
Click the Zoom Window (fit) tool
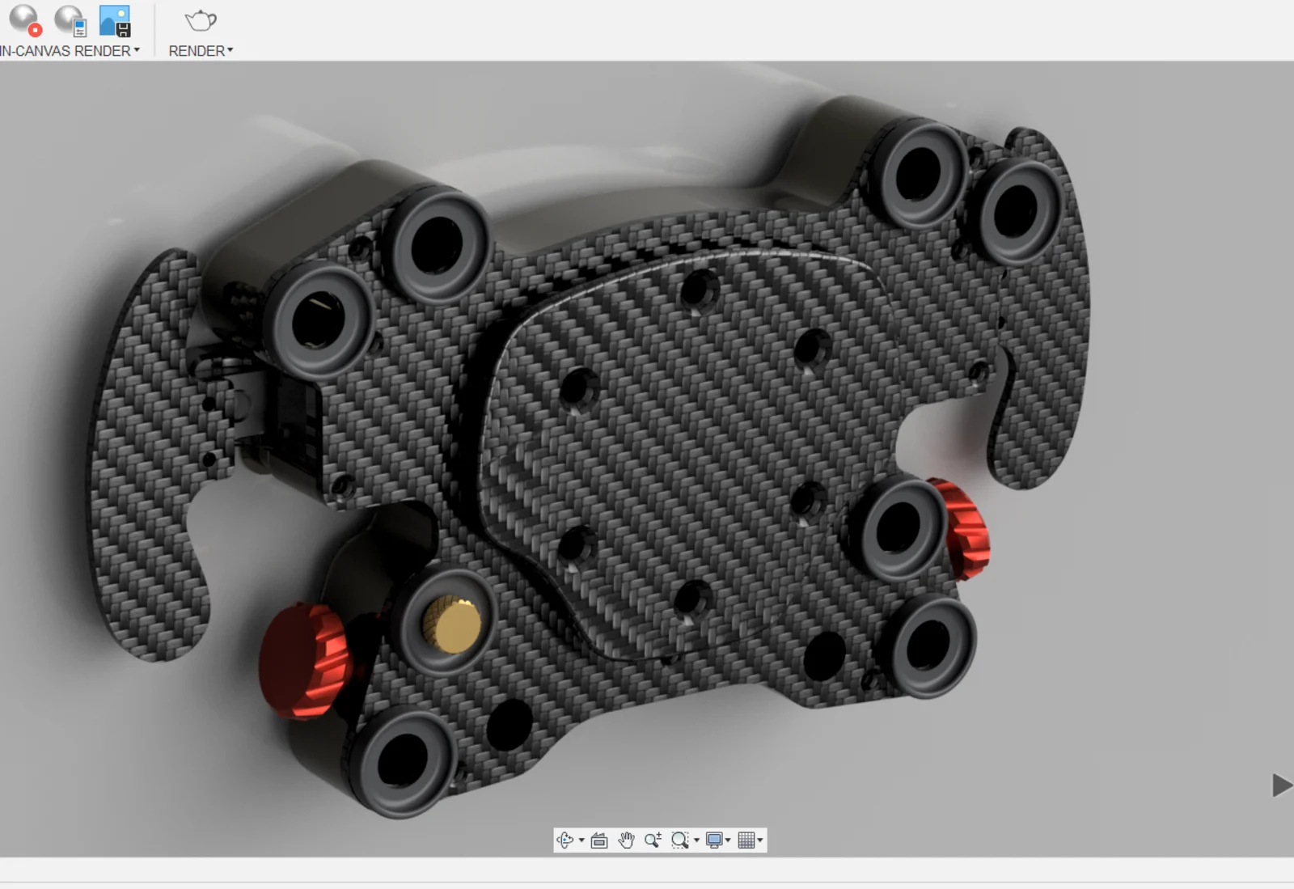tap(680, 840)
